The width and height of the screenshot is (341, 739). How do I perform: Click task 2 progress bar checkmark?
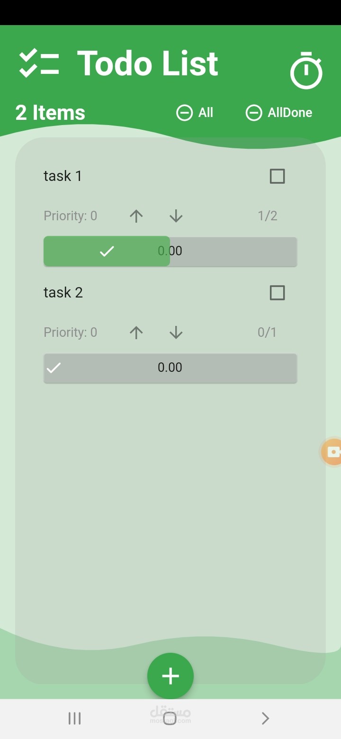[54, 368]
